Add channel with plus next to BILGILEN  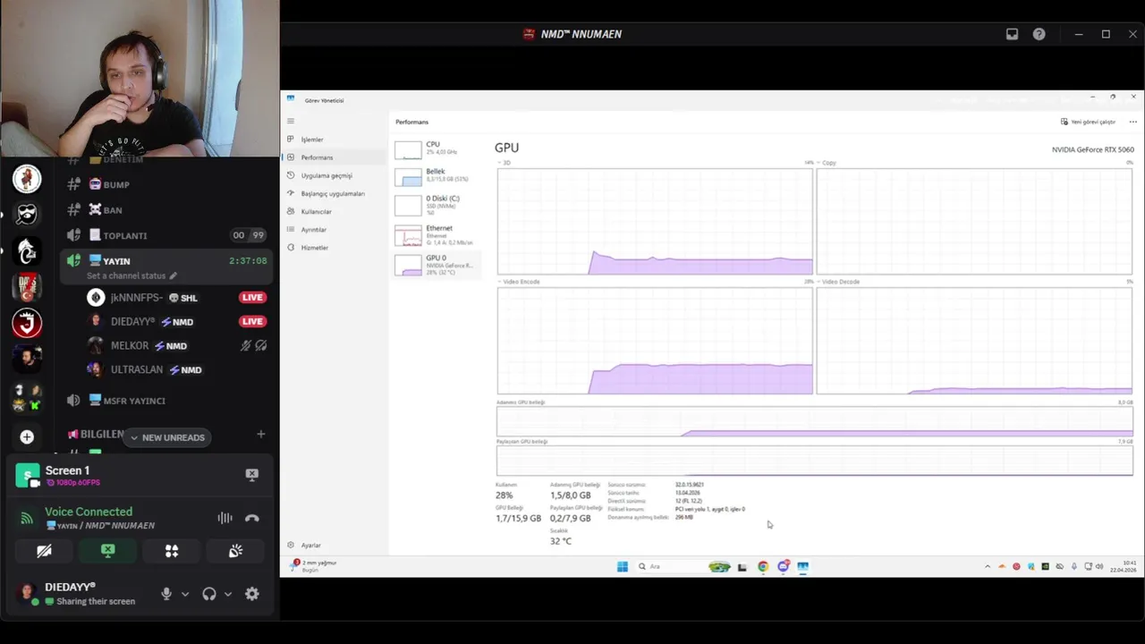(x=260, y=434)
